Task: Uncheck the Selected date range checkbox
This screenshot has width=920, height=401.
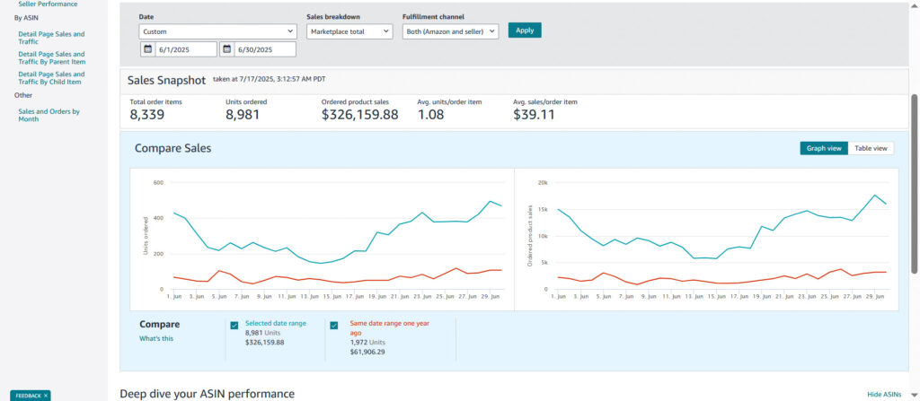Action: 234,326
